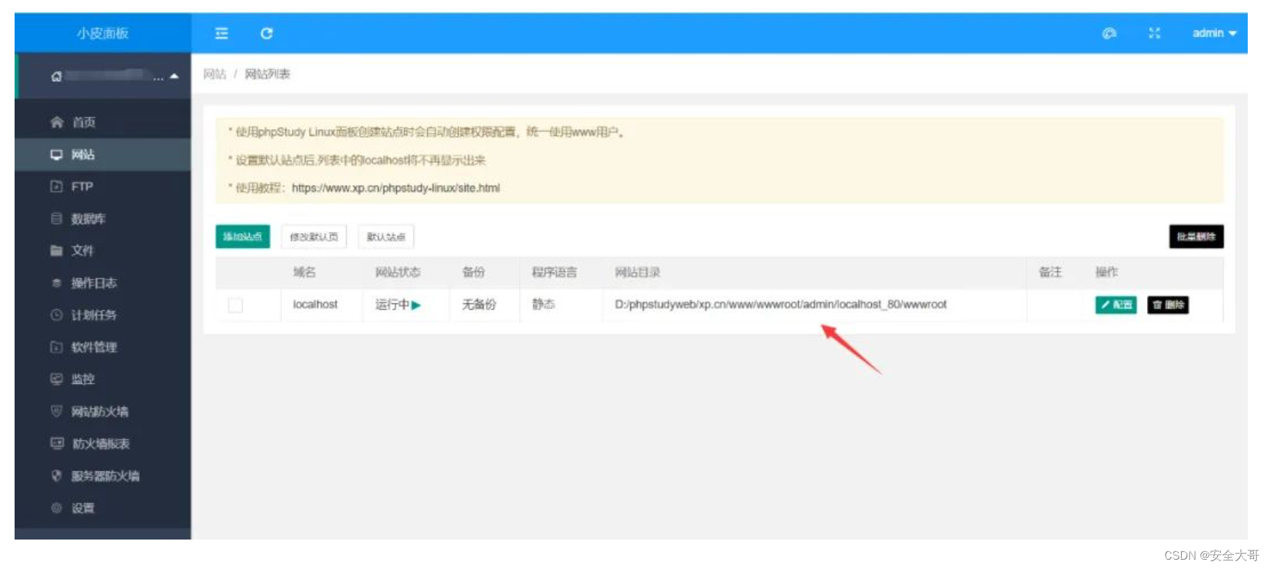Click the home icon beside 首页
Viewport: 1270px width, 568px height.
pos(57,122)
